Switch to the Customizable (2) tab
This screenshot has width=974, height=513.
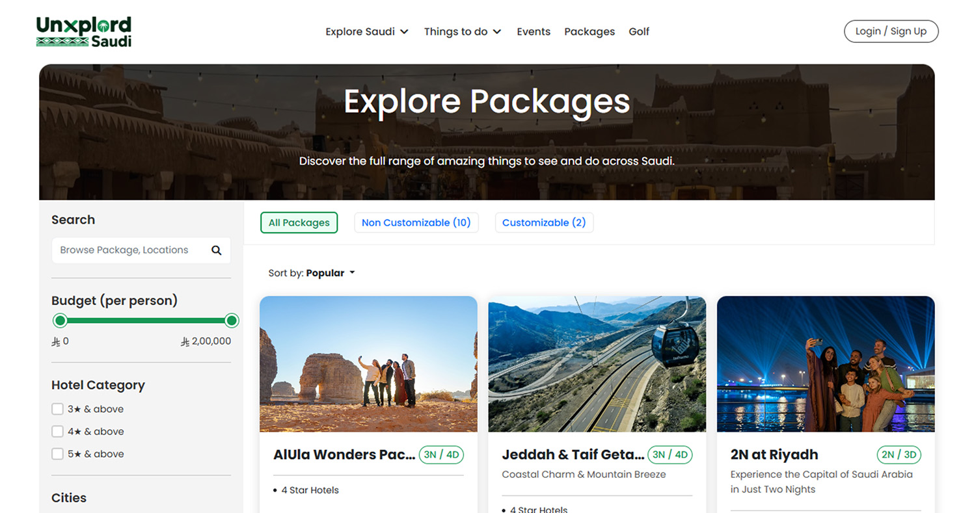(544, 222)
